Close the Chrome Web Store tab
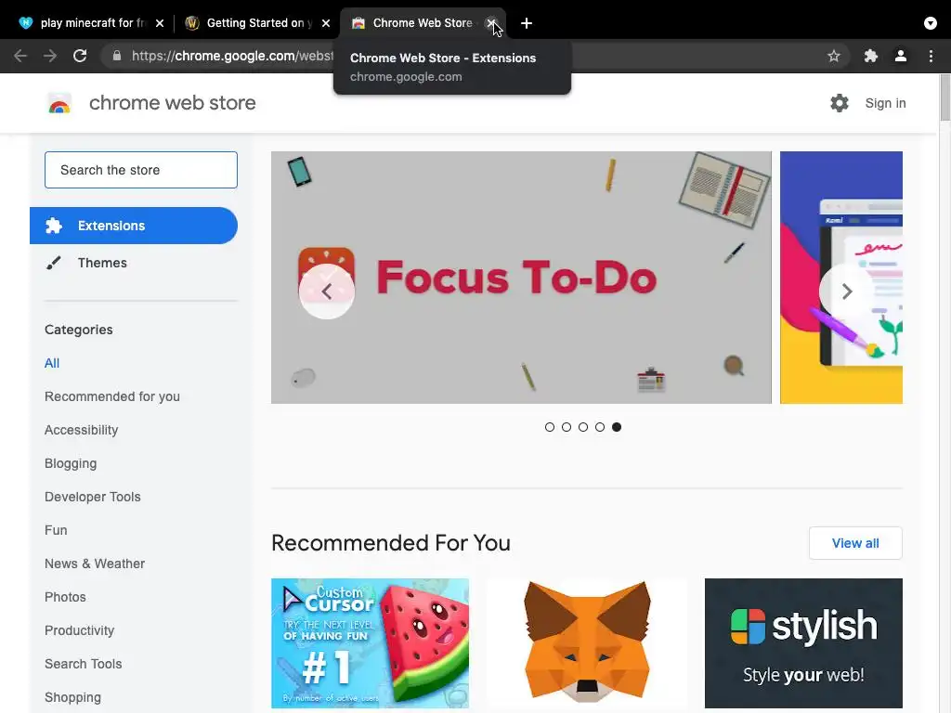The height and width of the screenshot is (713, 951). point(491,23)
